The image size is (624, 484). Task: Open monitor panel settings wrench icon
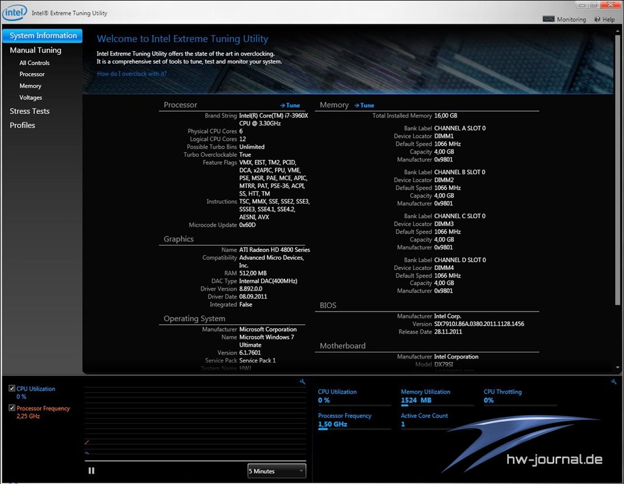tap(614, 382)
